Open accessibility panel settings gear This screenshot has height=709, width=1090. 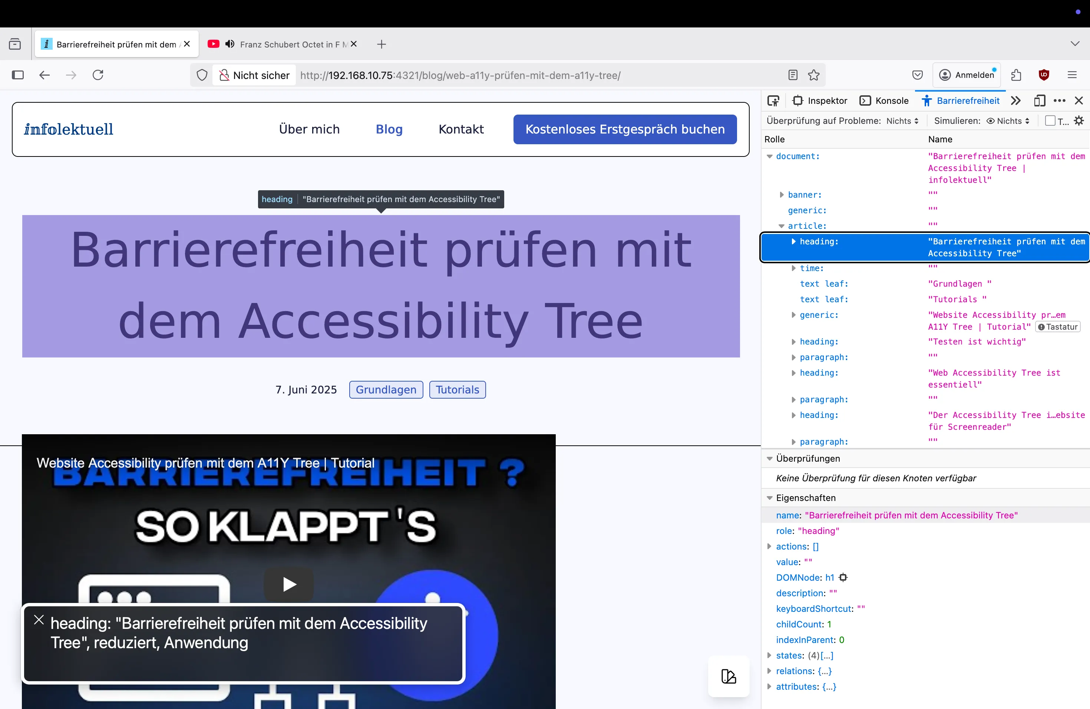click(1080, 121)
